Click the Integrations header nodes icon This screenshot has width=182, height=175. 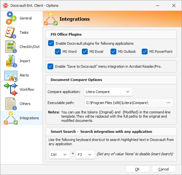[x=51, y=19]
